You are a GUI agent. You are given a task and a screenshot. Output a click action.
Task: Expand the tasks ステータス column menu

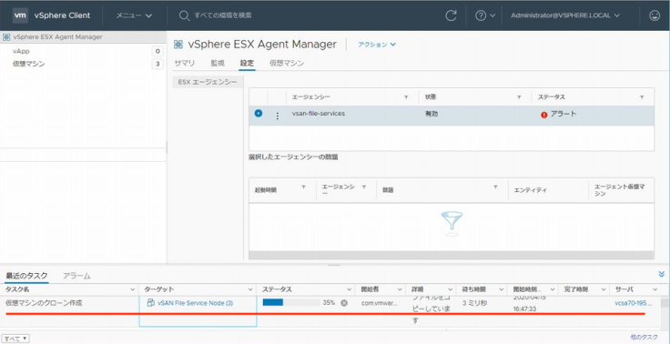click(x=350, y=289)
